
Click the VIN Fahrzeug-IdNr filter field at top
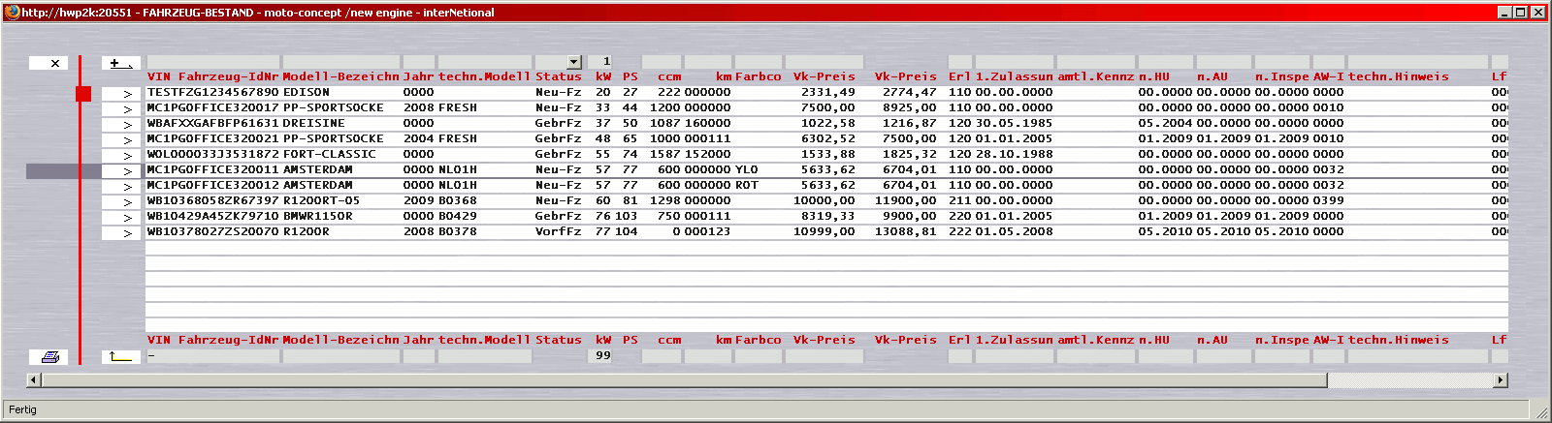tap(212, 62)
